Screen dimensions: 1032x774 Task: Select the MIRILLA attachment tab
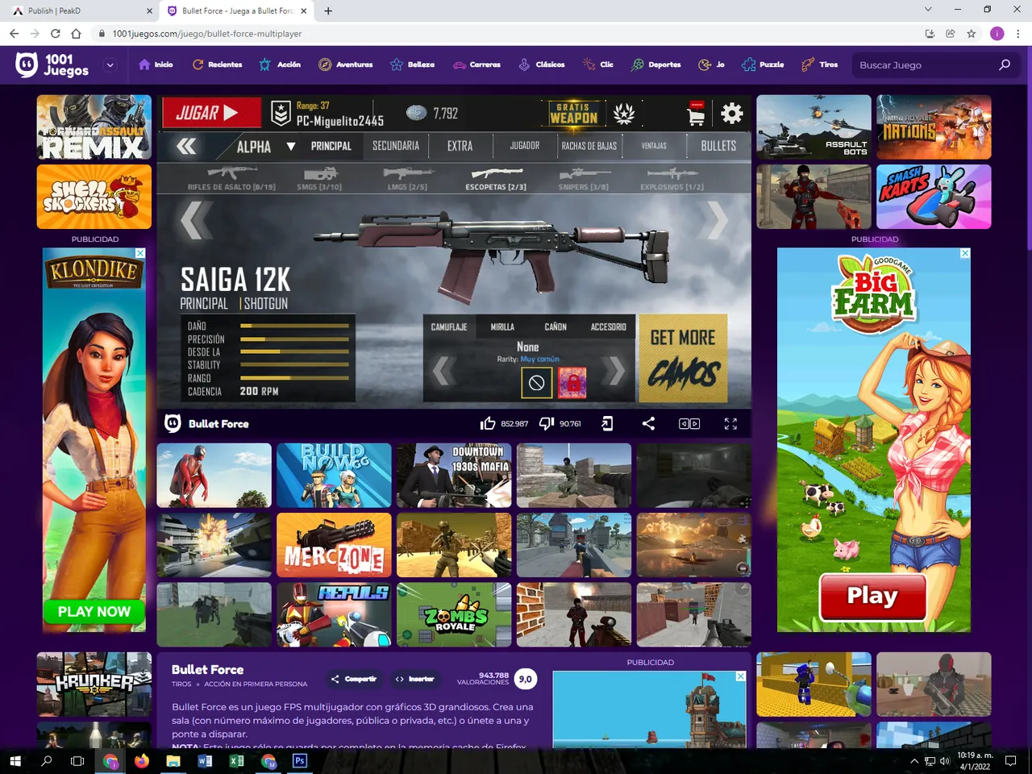click(x=502, y=327)
